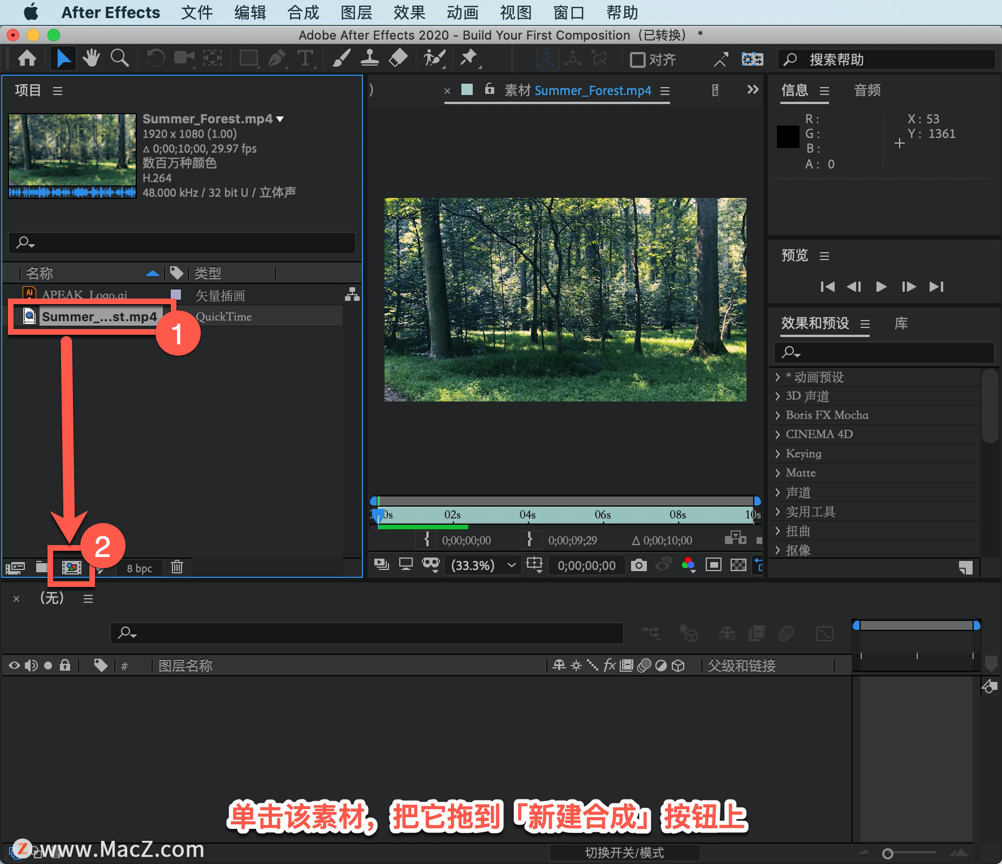
Task: Open the 合成 menu
Action: [303, 12]
